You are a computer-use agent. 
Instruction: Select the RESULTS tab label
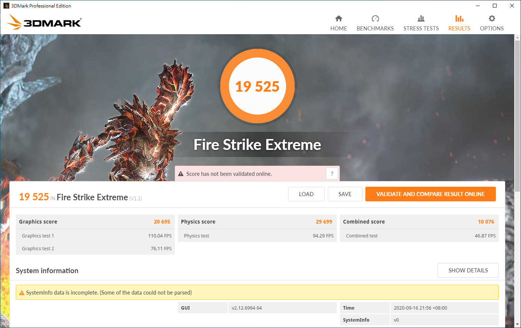459,29
